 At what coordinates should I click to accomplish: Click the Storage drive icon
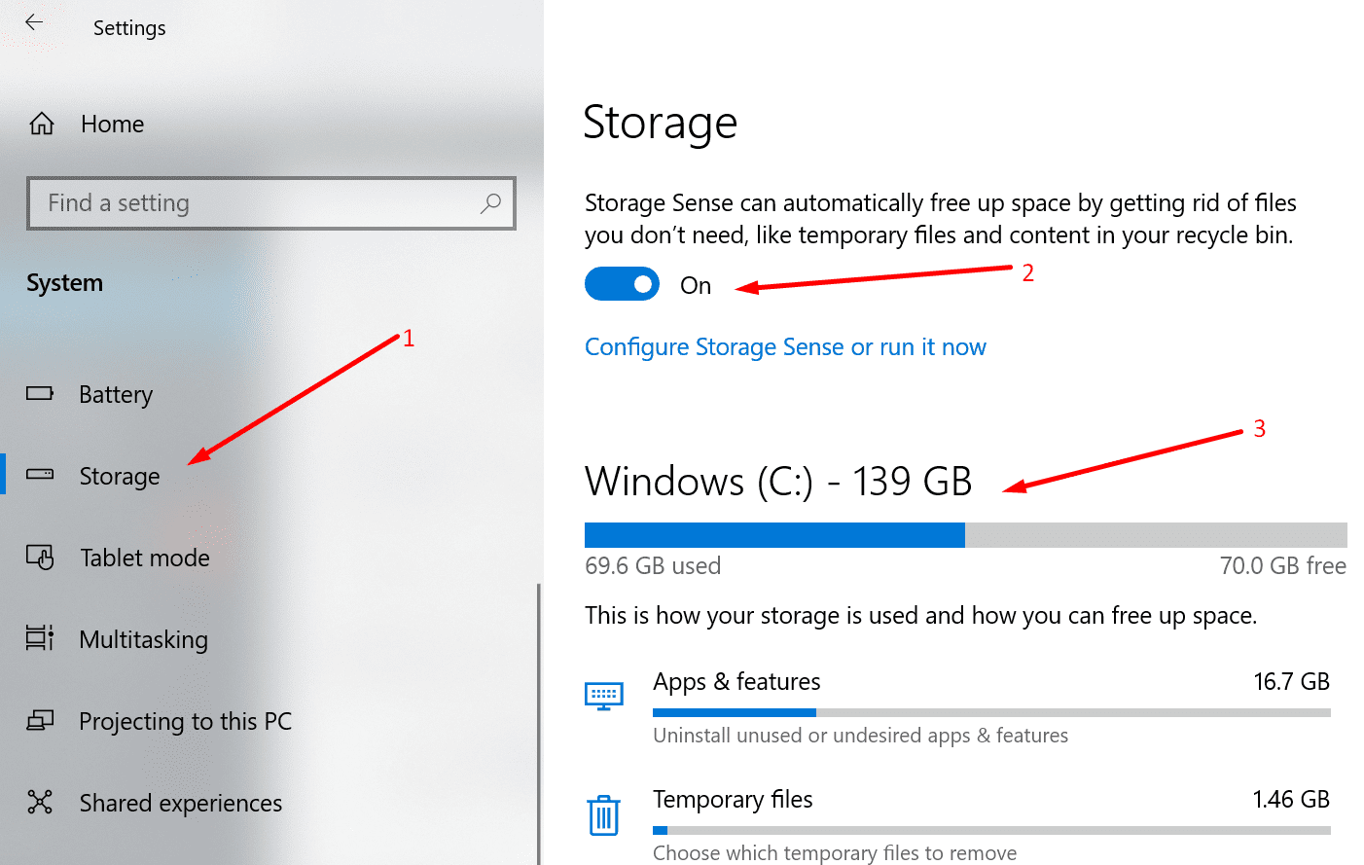[40, 475]
